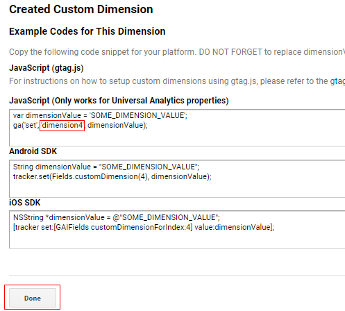Click the iOS SDK label

25,203
